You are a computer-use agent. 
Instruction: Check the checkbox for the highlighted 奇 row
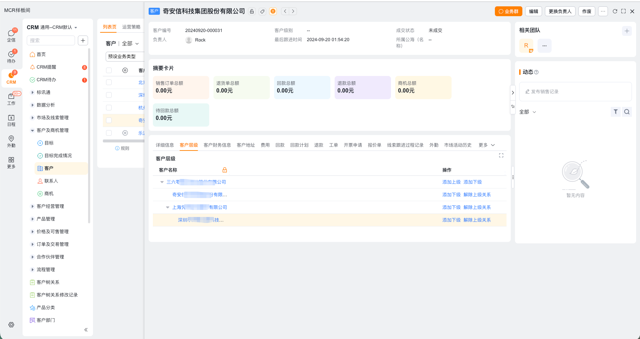click(x=109, y=120)
